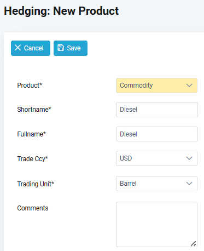This screenshot has width=204, height=251.
Task: Expand the Product chevron arrow
Action: pos(189,85)
